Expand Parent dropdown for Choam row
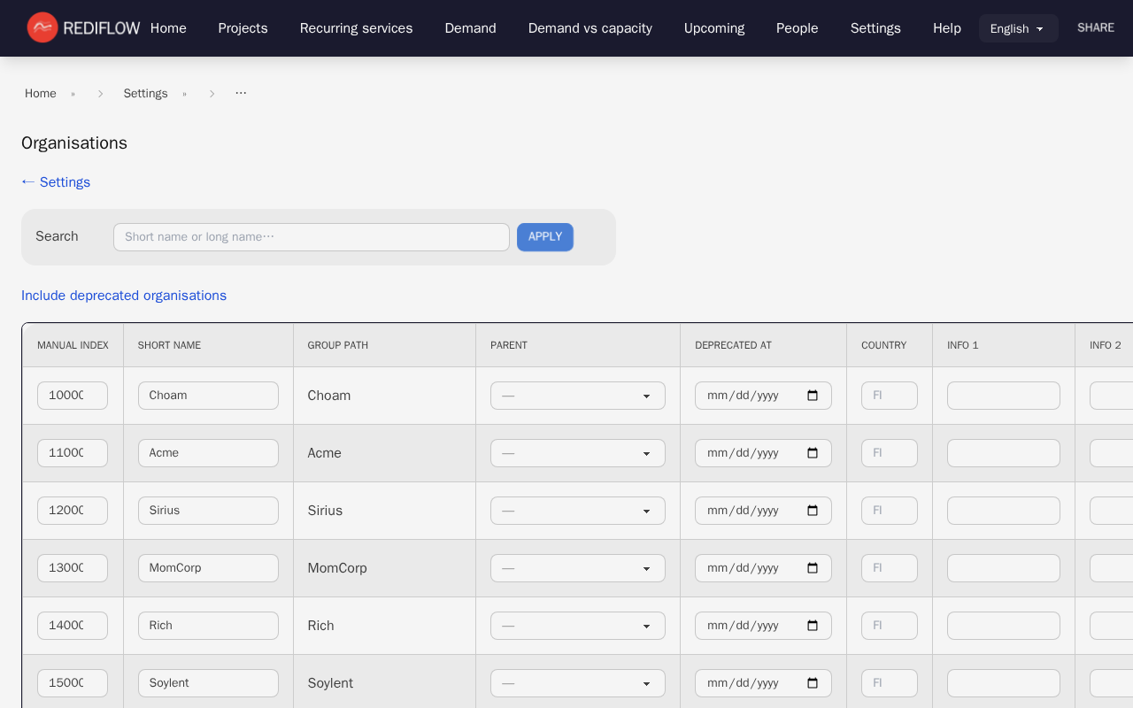Image resolution: width=1133 pixels, height=708 pixels. 577,396
